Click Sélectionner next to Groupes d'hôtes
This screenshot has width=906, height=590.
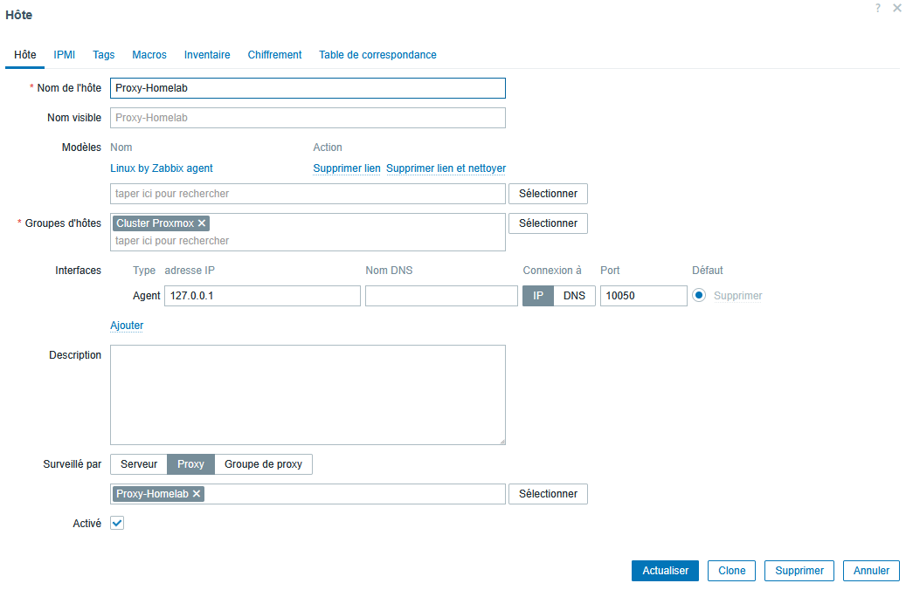pyautogui.click(x=548, y=223)
